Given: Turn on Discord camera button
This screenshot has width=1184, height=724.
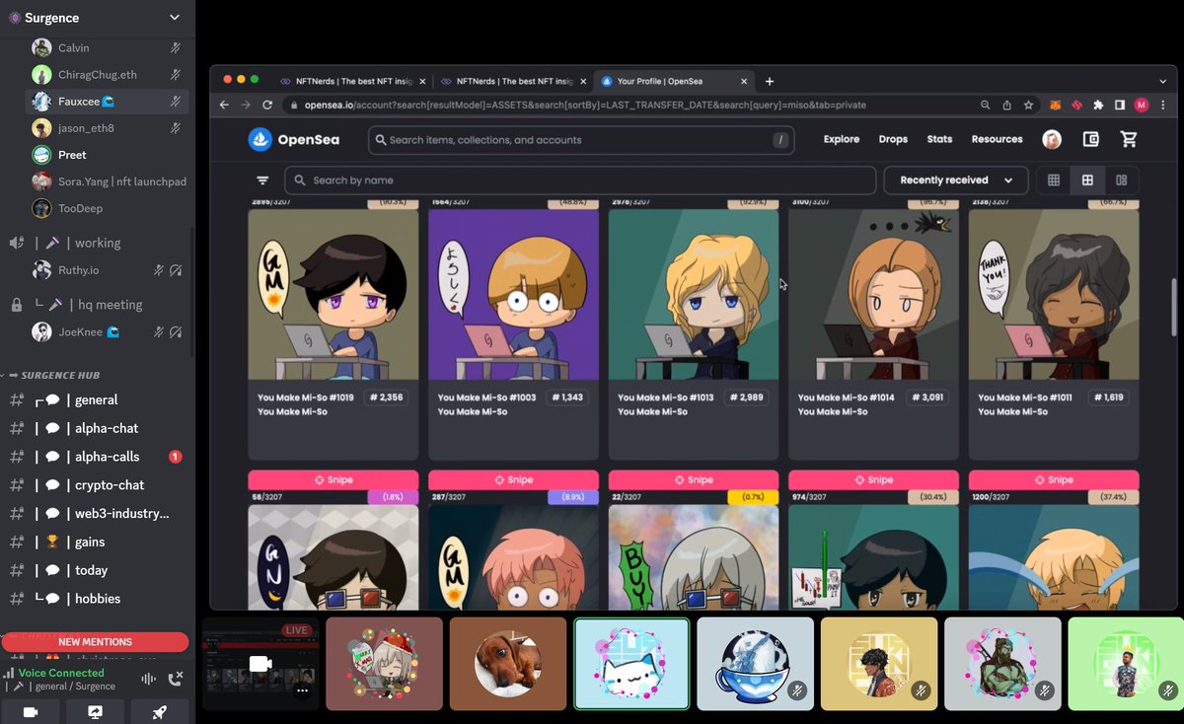Looking at the screenshot, I should click(x=30, y=712).
